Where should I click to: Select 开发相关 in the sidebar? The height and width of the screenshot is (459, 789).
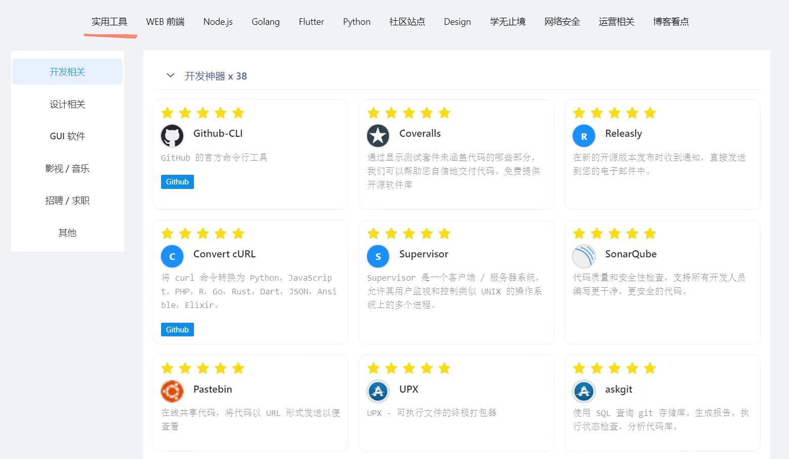(x=67, y=72)
